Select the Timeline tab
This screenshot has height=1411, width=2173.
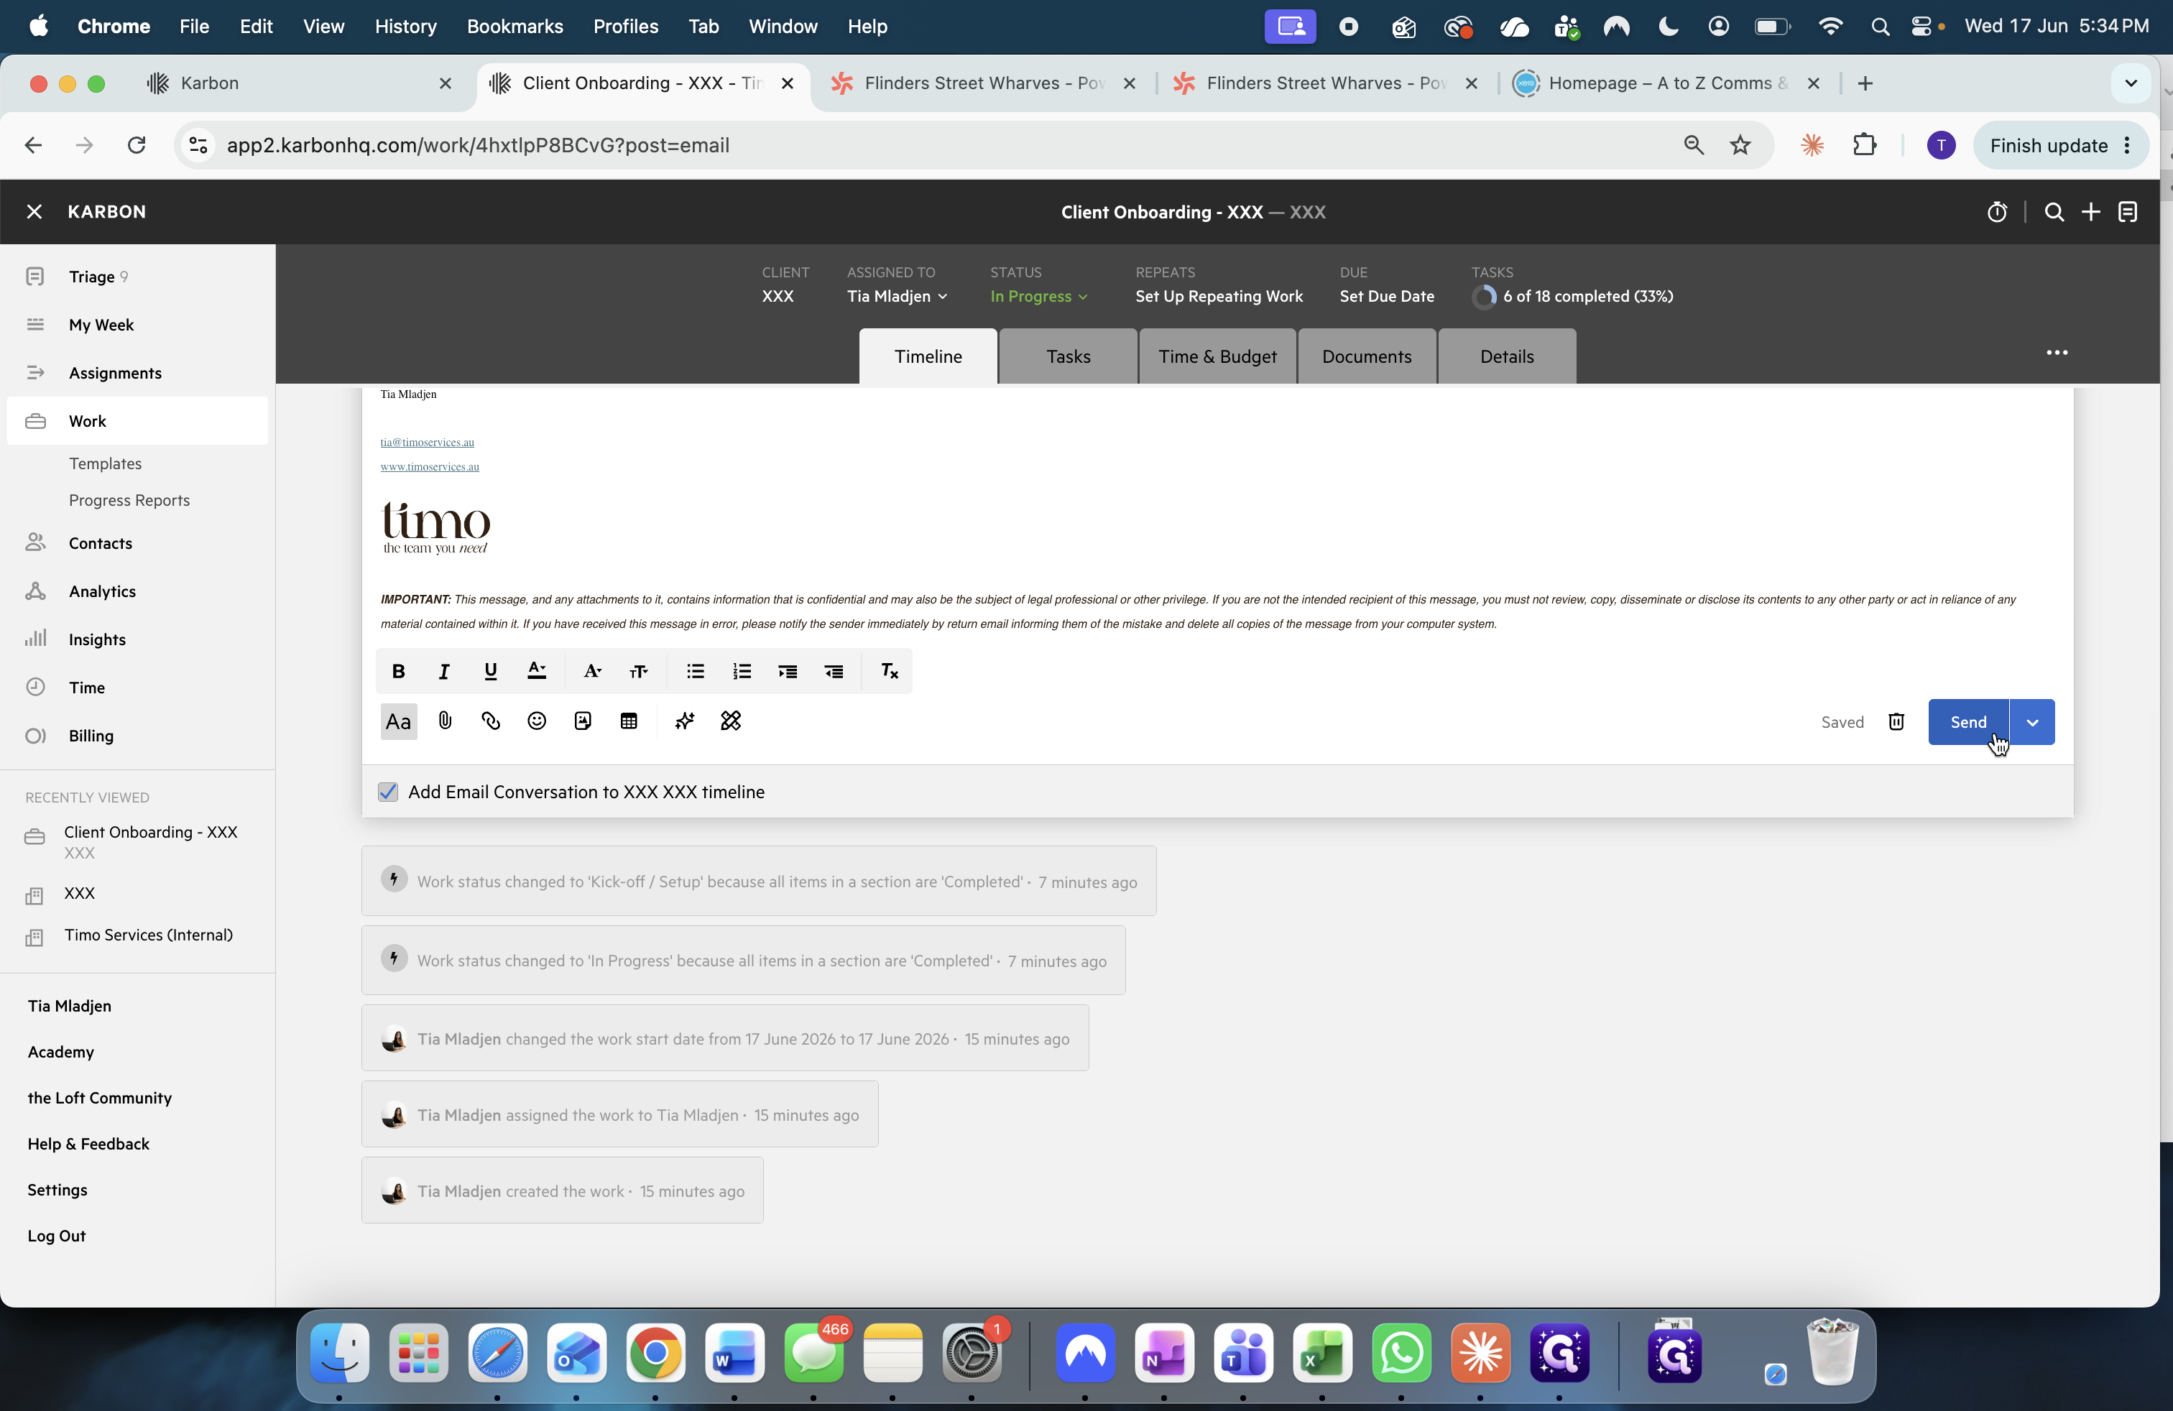[x=928, y=356]
